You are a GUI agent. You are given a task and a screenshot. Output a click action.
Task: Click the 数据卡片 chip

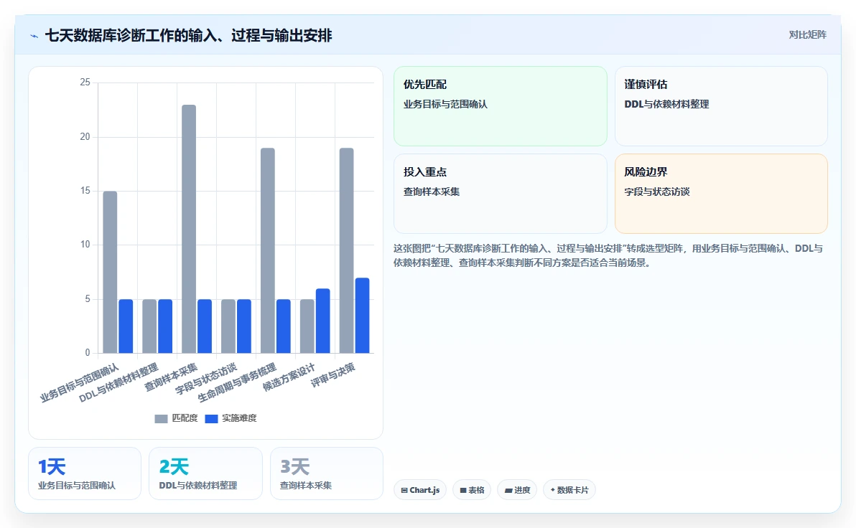[569, 490]
